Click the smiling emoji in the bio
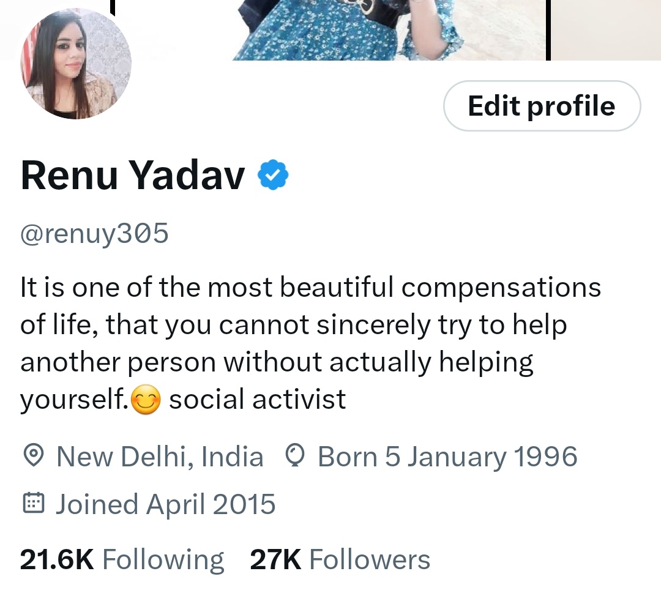 tap(146, 400)
